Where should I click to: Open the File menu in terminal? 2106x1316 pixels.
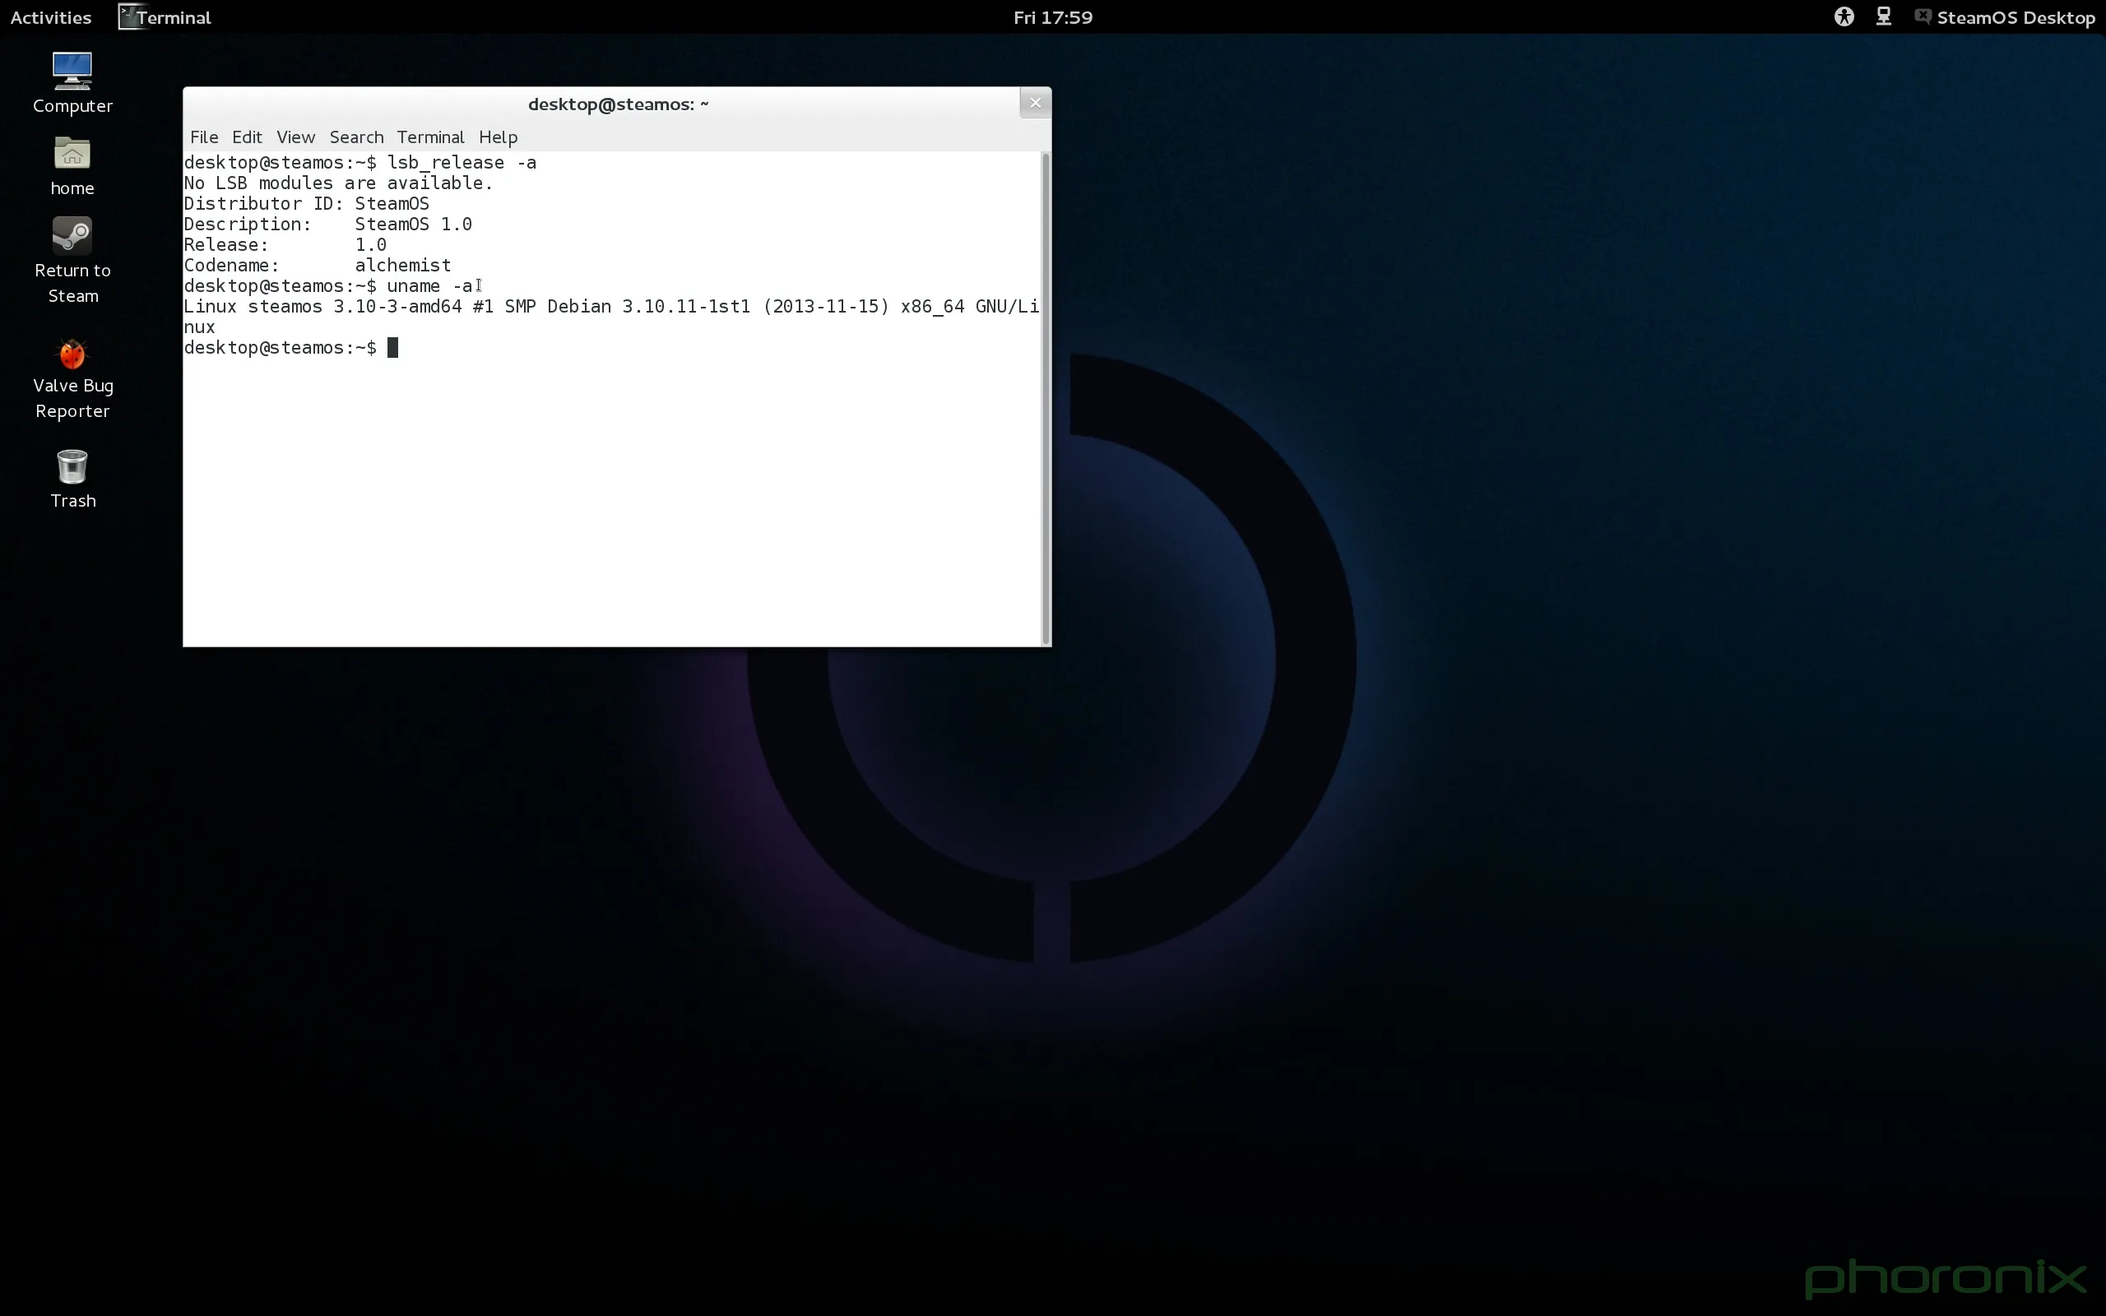tap(203, 137)
